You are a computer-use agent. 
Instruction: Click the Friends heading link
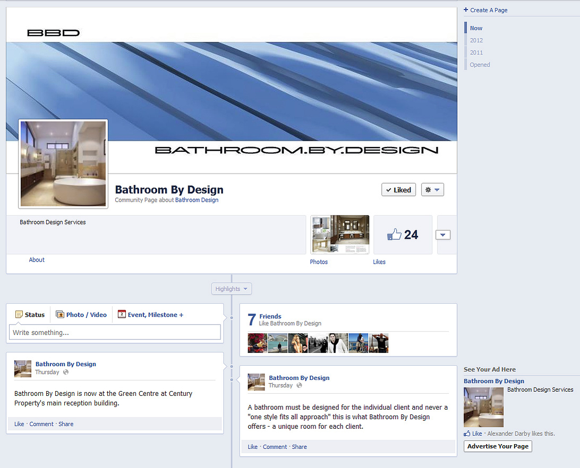[270, 316]
